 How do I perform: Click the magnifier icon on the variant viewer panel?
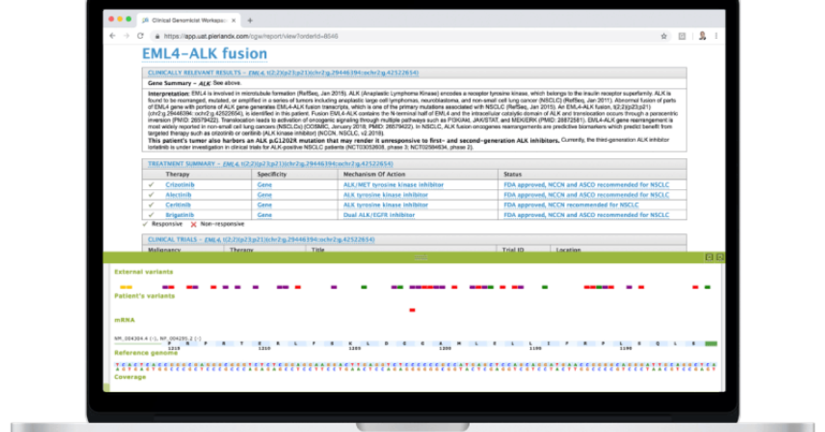719,257
